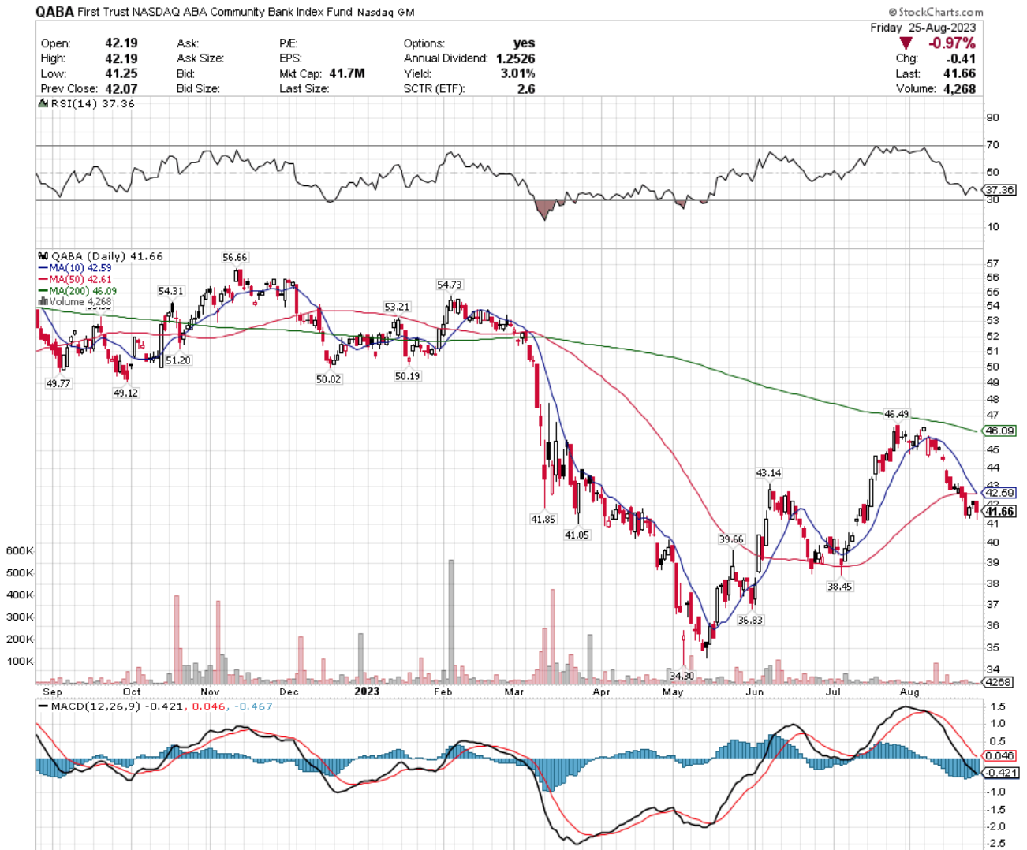
Task: Click the 34.30 May low annotation
Action: [x=682, y=676]
